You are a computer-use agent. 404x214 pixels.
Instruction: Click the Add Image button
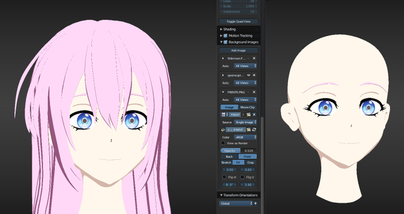[x=238, y=50]
